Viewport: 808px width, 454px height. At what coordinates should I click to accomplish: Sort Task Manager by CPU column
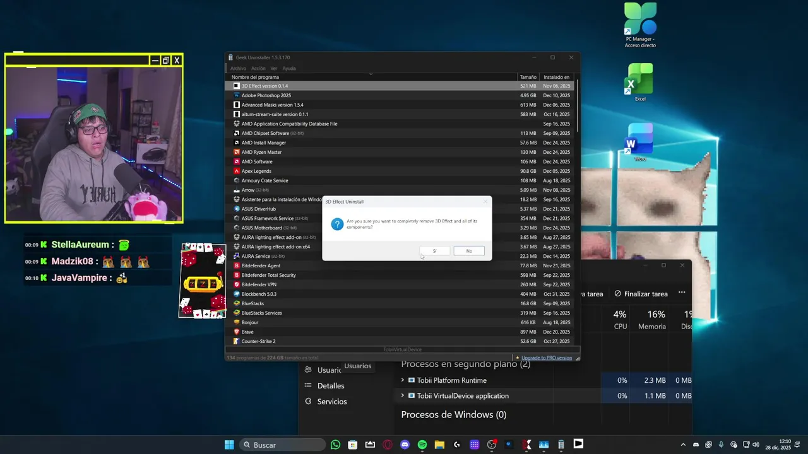click(x=620, y=320)
